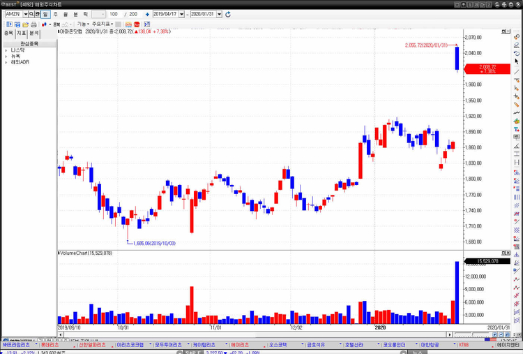Viewport: 523px width, 354px height.
Task: Click the candle count field showing 100
Action: [x=114, y=15]
